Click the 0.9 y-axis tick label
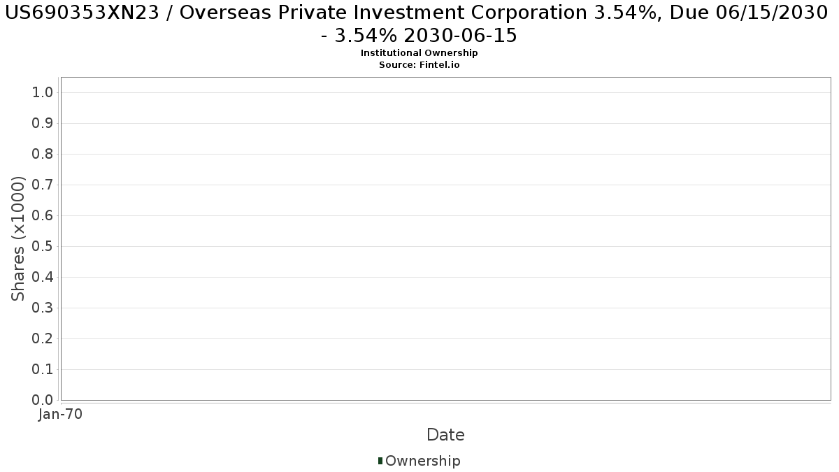 pos(43,123)
